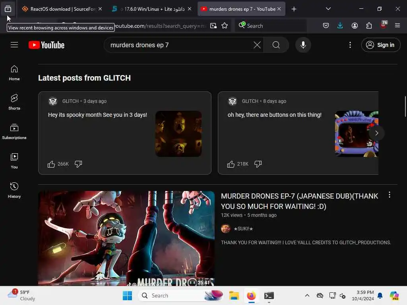Viewport: 407px width, 305px height.
Task: Show next posts with the arrow button
Action: coord(376,133)
